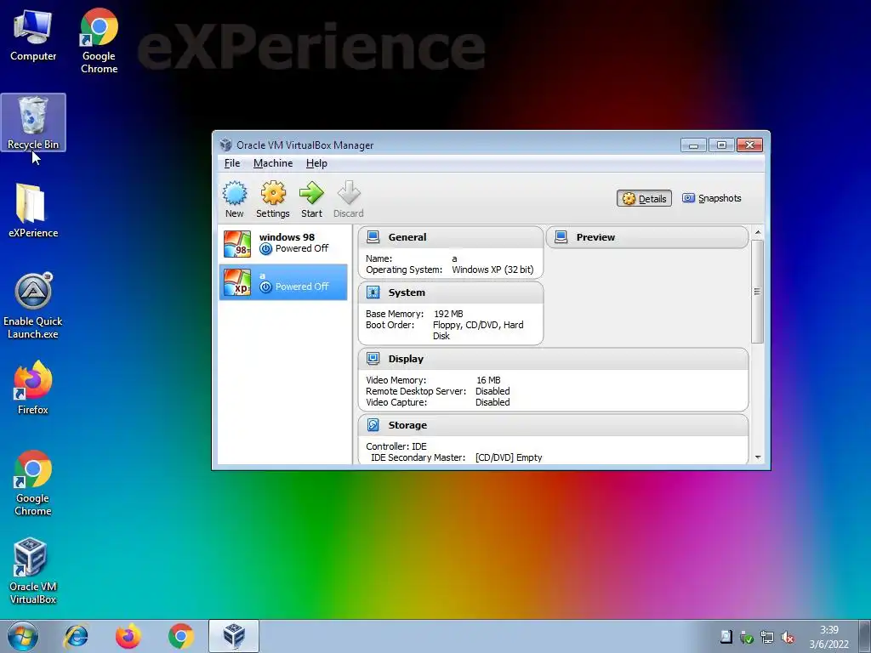The image size is (871, 653).
Task: Click the General section monitor icon
Action: (373, 237)
